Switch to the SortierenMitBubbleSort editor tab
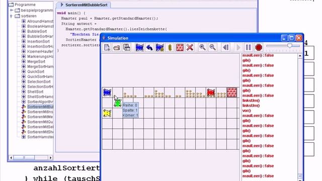This screenshot has height=181, width=322. click(x=84, y=5)
